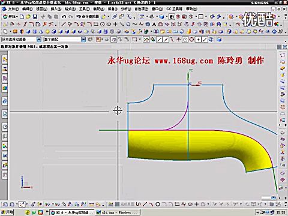Switch to xlt.jpg window in taskbar
This screenshot has height=216, width=288.
coord(118,212)
